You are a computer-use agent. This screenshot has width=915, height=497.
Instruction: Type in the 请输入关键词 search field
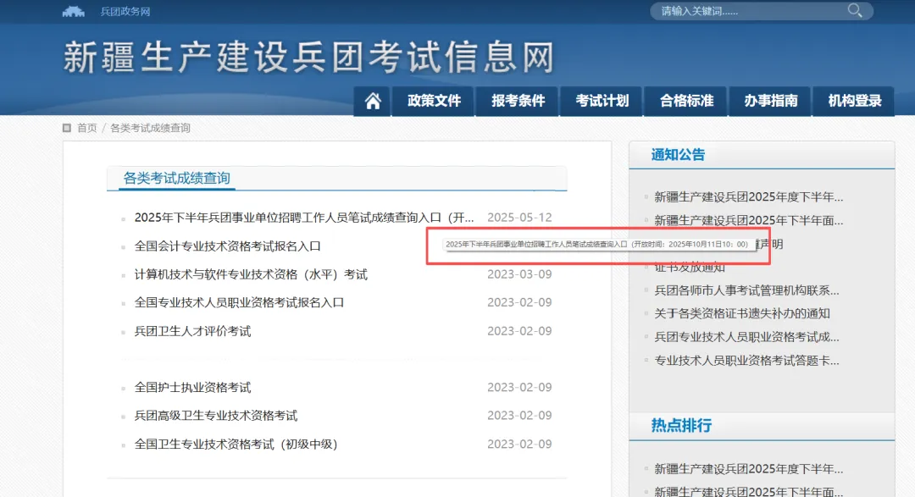[746, 11]
